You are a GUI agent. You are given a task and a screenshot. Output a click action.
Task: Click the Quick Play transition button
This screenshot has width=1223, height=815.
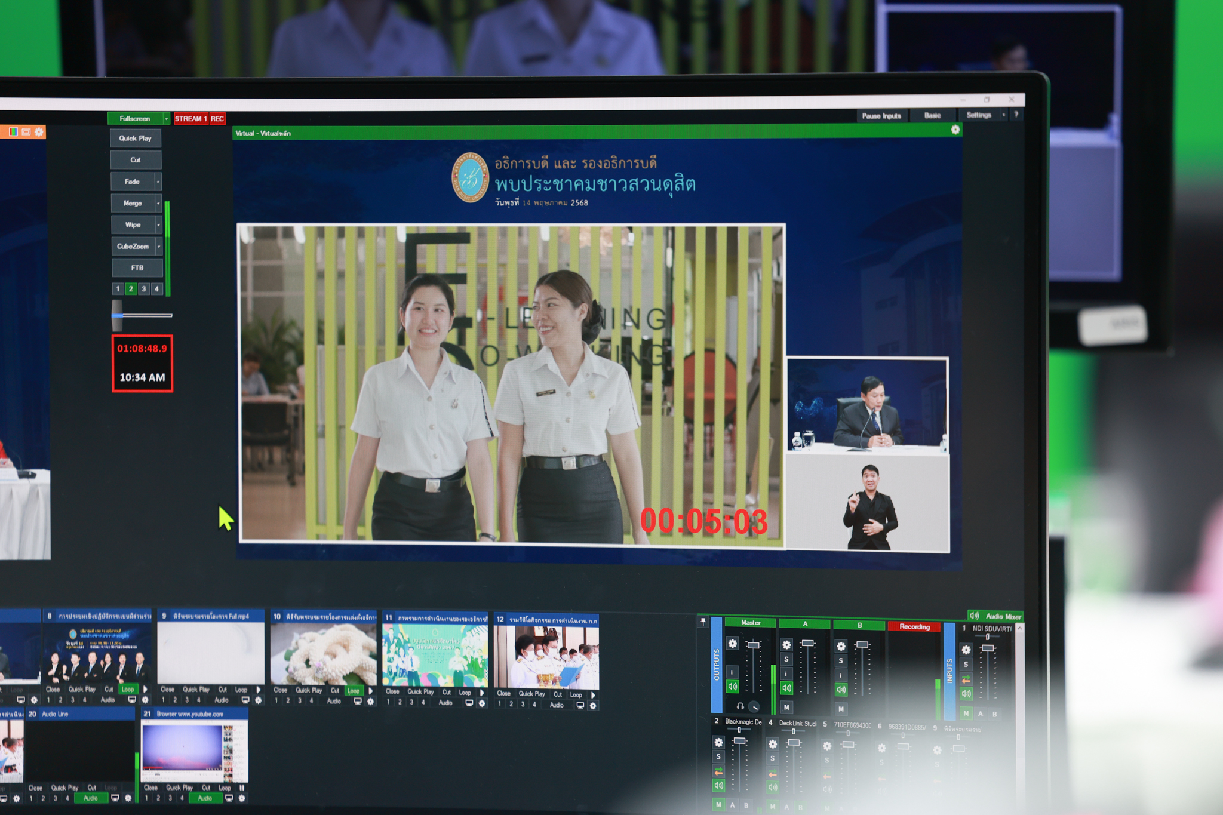tap(136, 138)
